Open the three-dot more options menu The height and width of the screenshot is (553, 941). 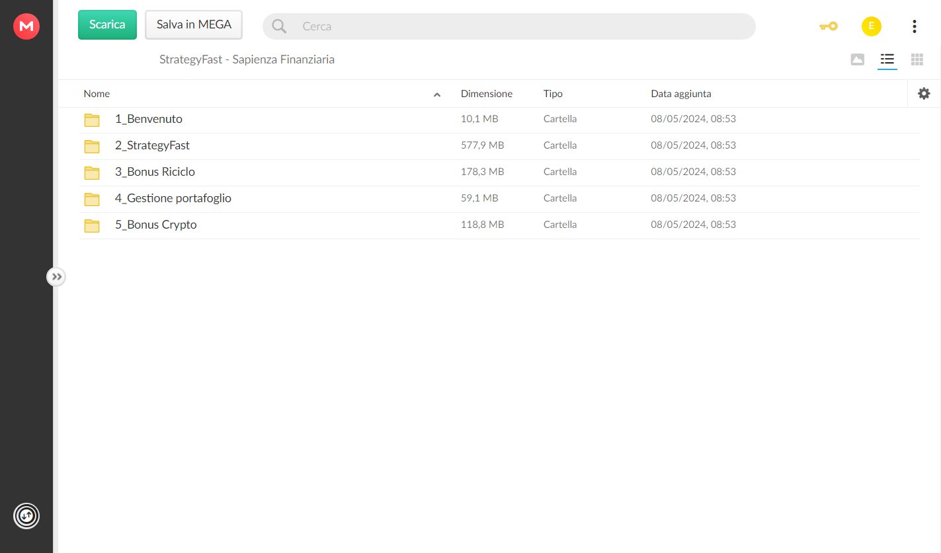(915, 26)
